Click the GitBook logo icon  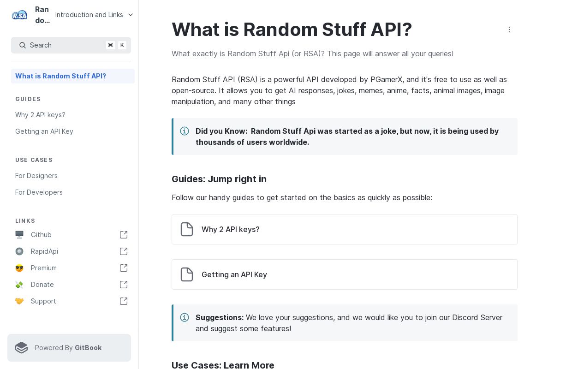click(x=21, y=348)
